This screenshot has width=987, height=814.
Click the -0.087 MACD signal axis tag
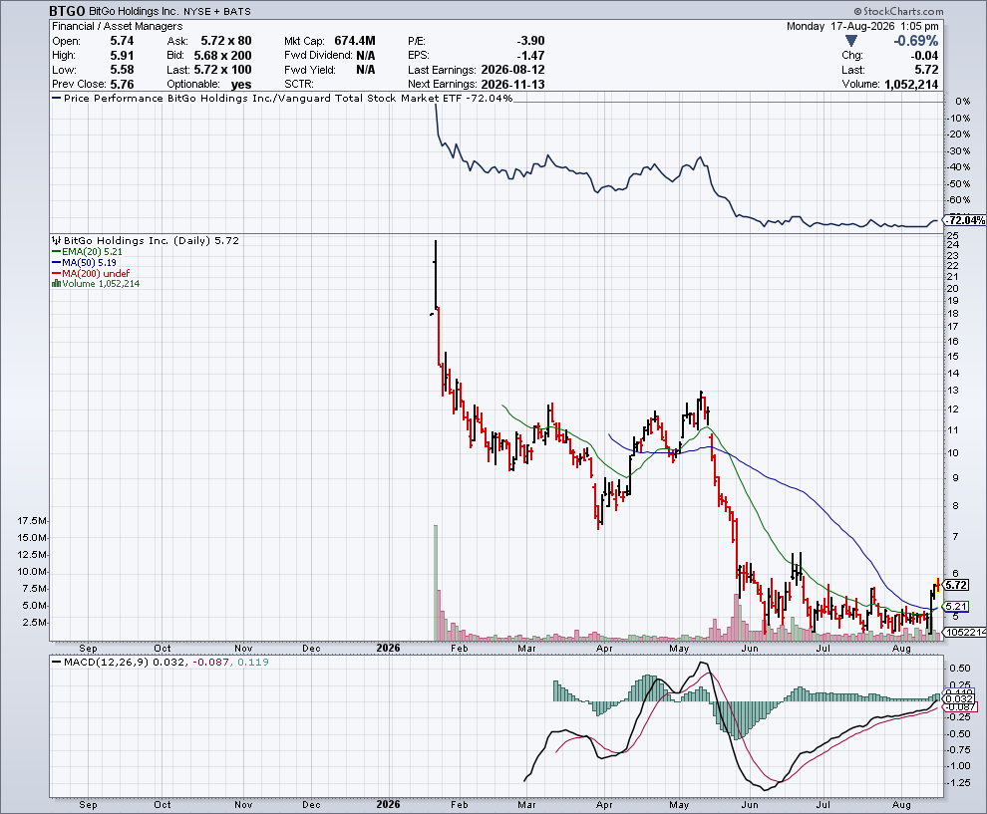(x=961, y=707)
